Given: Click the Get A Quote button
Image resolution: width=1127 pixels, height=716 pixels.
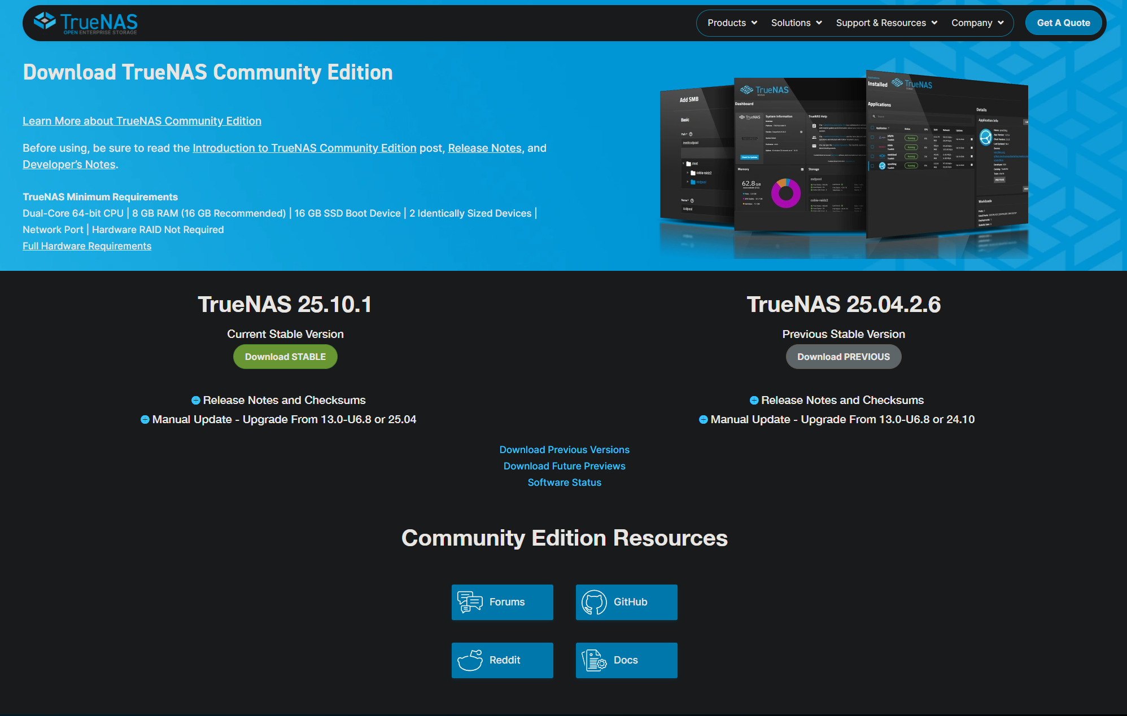Looking at the screenshot, I should coord(1063,23).
